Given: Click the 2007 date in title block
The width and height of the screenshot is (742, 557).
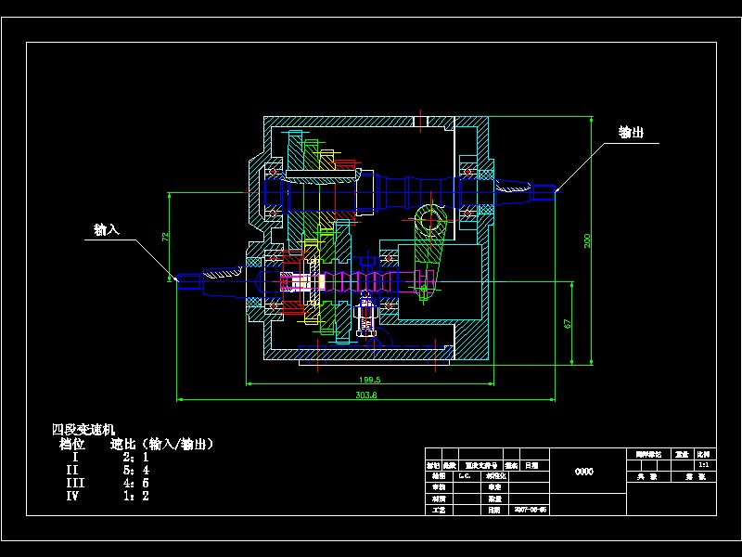Looking at the screenshot, I should pos(530,510).
